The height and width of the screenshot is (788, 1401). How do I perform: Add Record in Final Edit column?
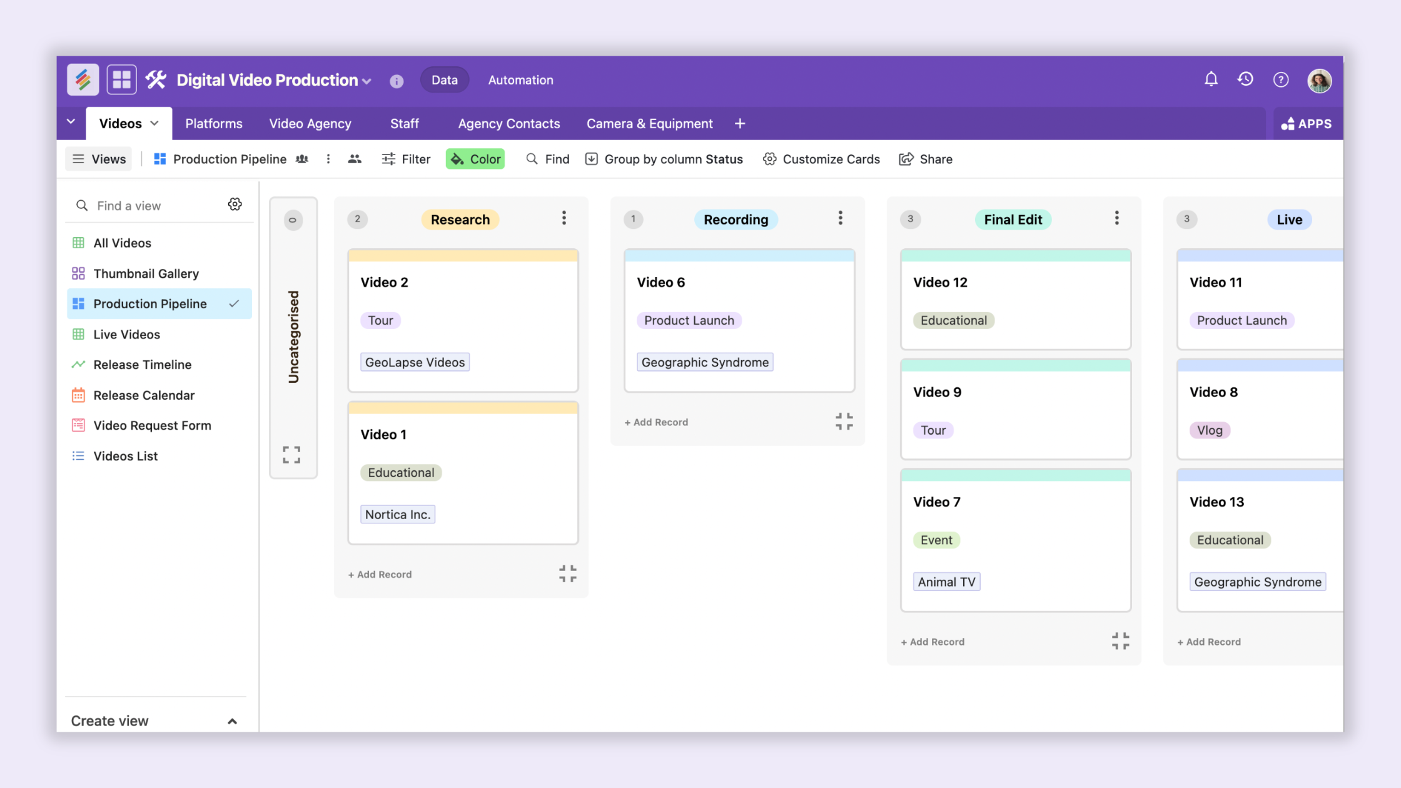(x=933, y=642)
